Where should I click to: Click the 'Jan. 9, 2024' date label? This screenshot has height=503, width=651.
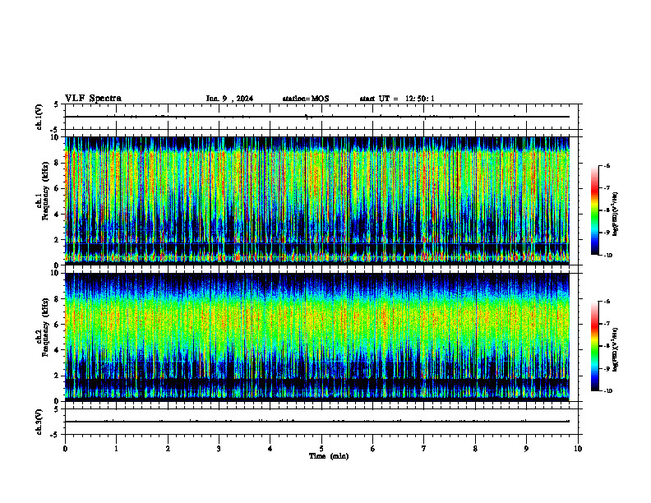pyautogui.click(x=229, y=99)
